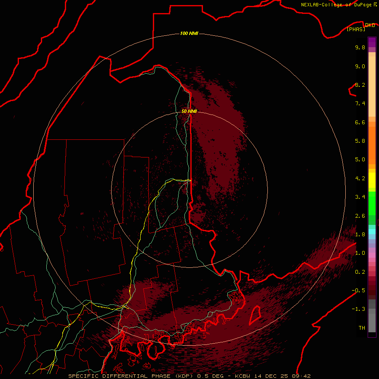Click the 3.4 value on the color scale

point(360,197)
